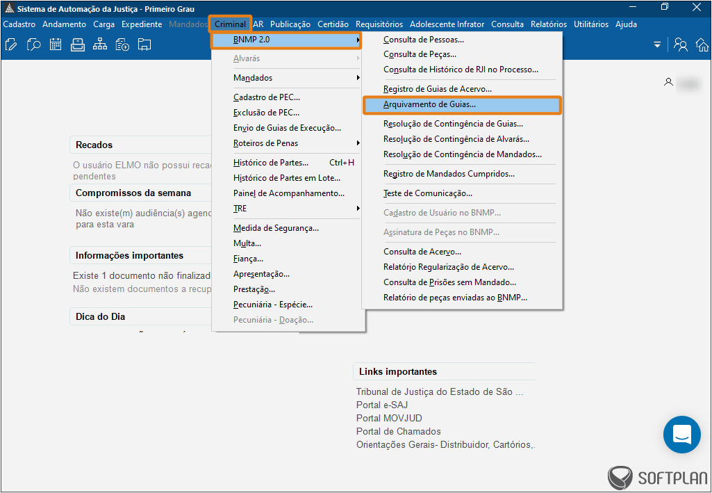Select Prestação menu item
This screenshot has height=493, width=712.
(288, 289)
